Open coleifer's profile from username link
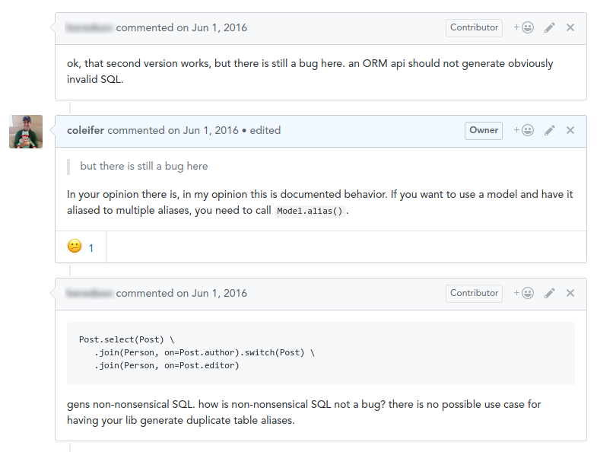The image size is (597, 452). coord(85,130)
